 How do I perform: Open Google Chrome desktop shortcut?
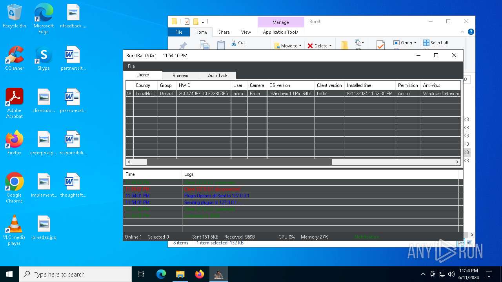15,188
